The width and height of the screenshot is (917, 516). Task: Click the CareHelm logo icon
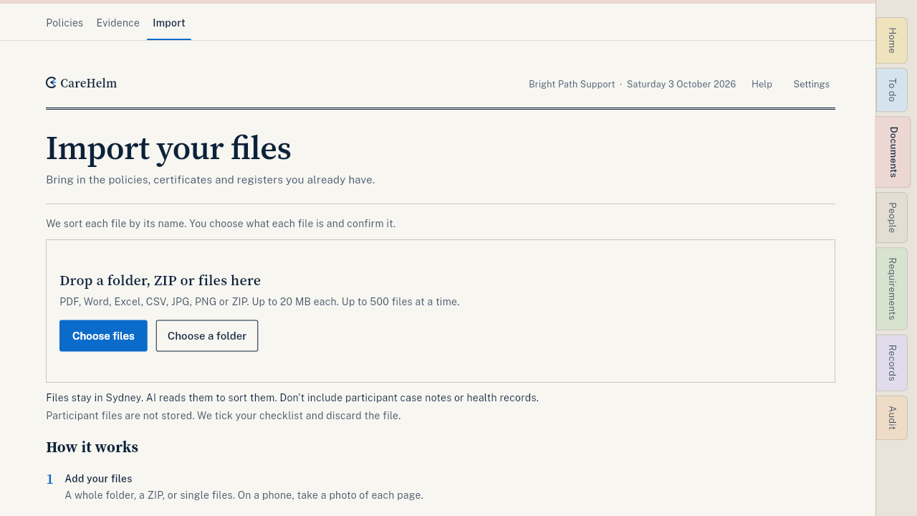click(x=52, y=83)
